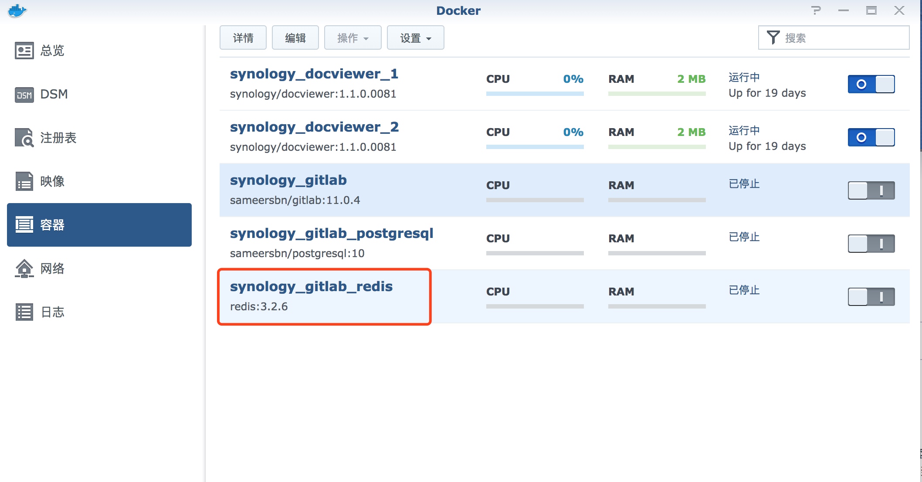Click CPU usage bar of synology_docviewer_1
The width and height of the screenshot is (922, 482).
point(535,94)
